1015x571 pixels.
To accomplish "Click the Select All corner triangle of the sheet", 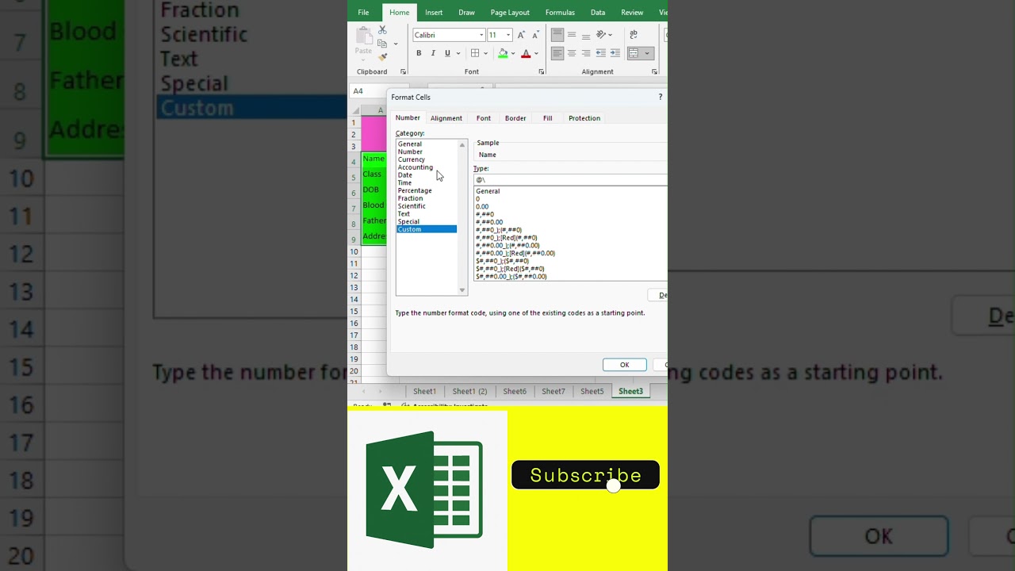I will [355, 110].
